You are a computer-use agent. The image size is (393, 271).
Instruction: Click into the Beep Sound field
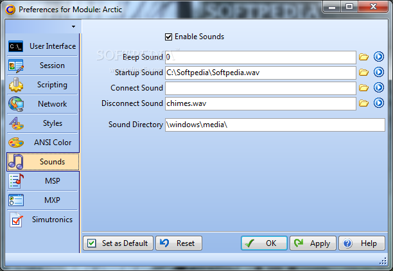tap(261, 57)
